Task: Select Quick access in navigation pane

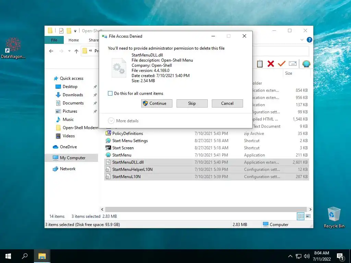Action: (x=68, y=78)
